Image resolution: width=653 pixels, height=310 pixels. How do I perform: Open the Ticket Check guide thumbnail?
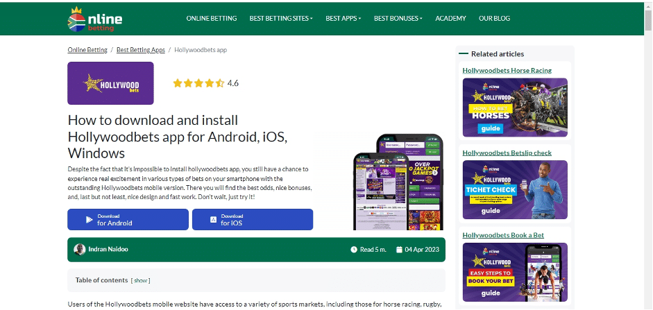click(x=515, y=190)
